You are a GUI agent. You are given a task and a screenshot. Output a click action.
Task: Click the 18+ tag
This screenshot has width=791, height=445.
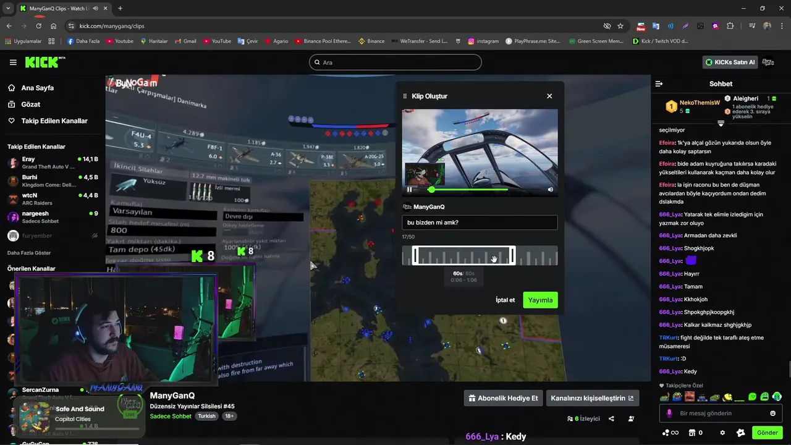(229, 416)
